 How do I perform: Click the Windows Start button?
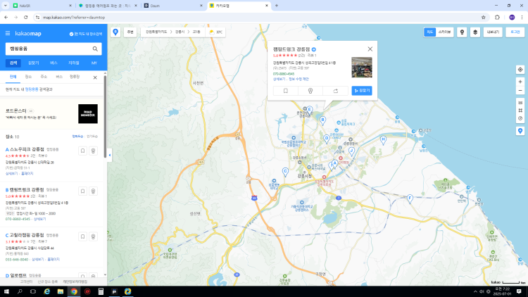click(x=6, y=291)
